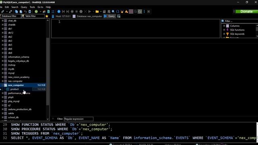258x145 pixels.
Task: Click the Replace text icon
Action: [x=117, y=12]
